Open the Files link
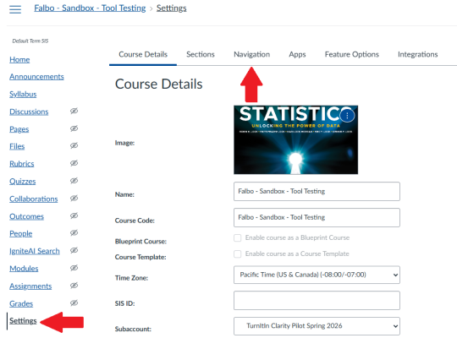The width and height of the screenshot is (457, 338). pos(17,146)
